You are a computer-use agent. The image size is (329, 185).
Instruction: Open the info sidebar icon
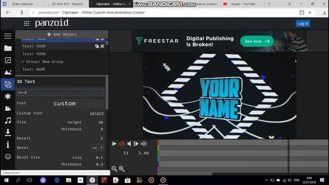8,144
